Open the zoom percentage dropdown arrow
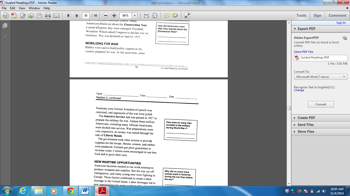 pyautogui.click(x=135, y=16)
